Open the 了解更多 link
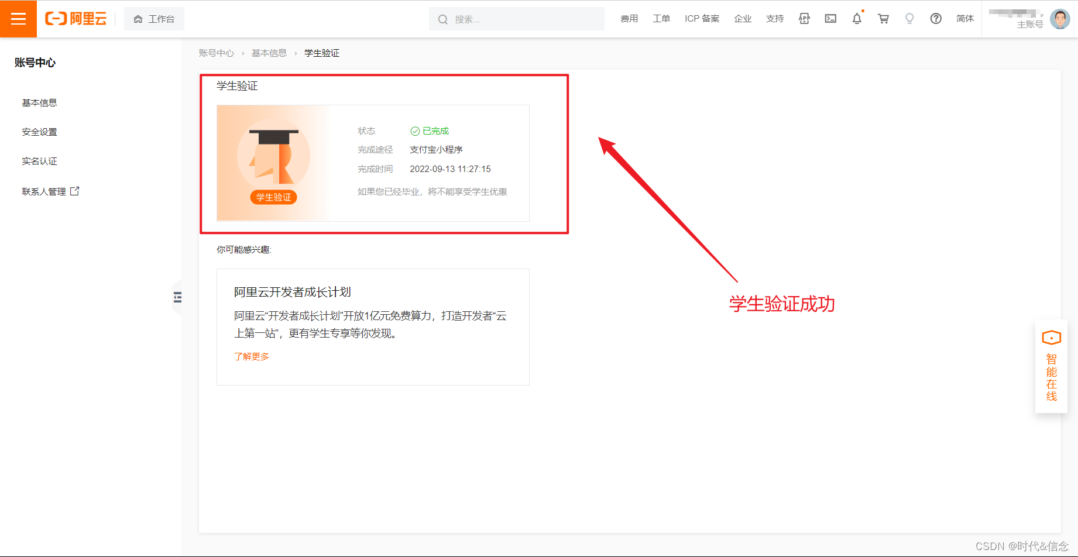The image size is (1078, 557). (252, 356)
